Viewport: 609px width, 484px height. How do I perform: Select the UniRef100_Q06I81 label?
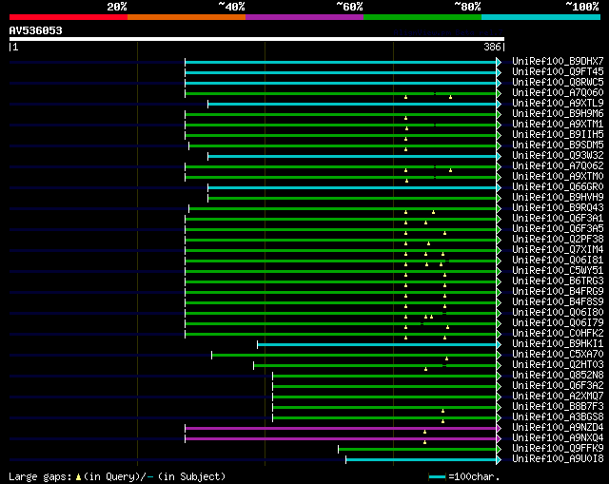[558, 261]
